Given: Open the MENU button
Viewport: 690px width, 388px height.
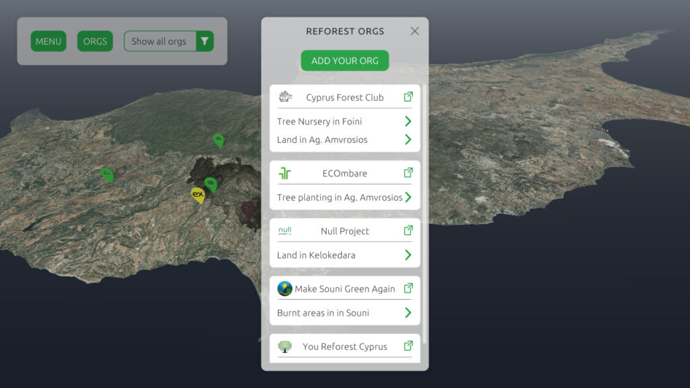Looking at the screenshot, I should click(x=49, y=41).
